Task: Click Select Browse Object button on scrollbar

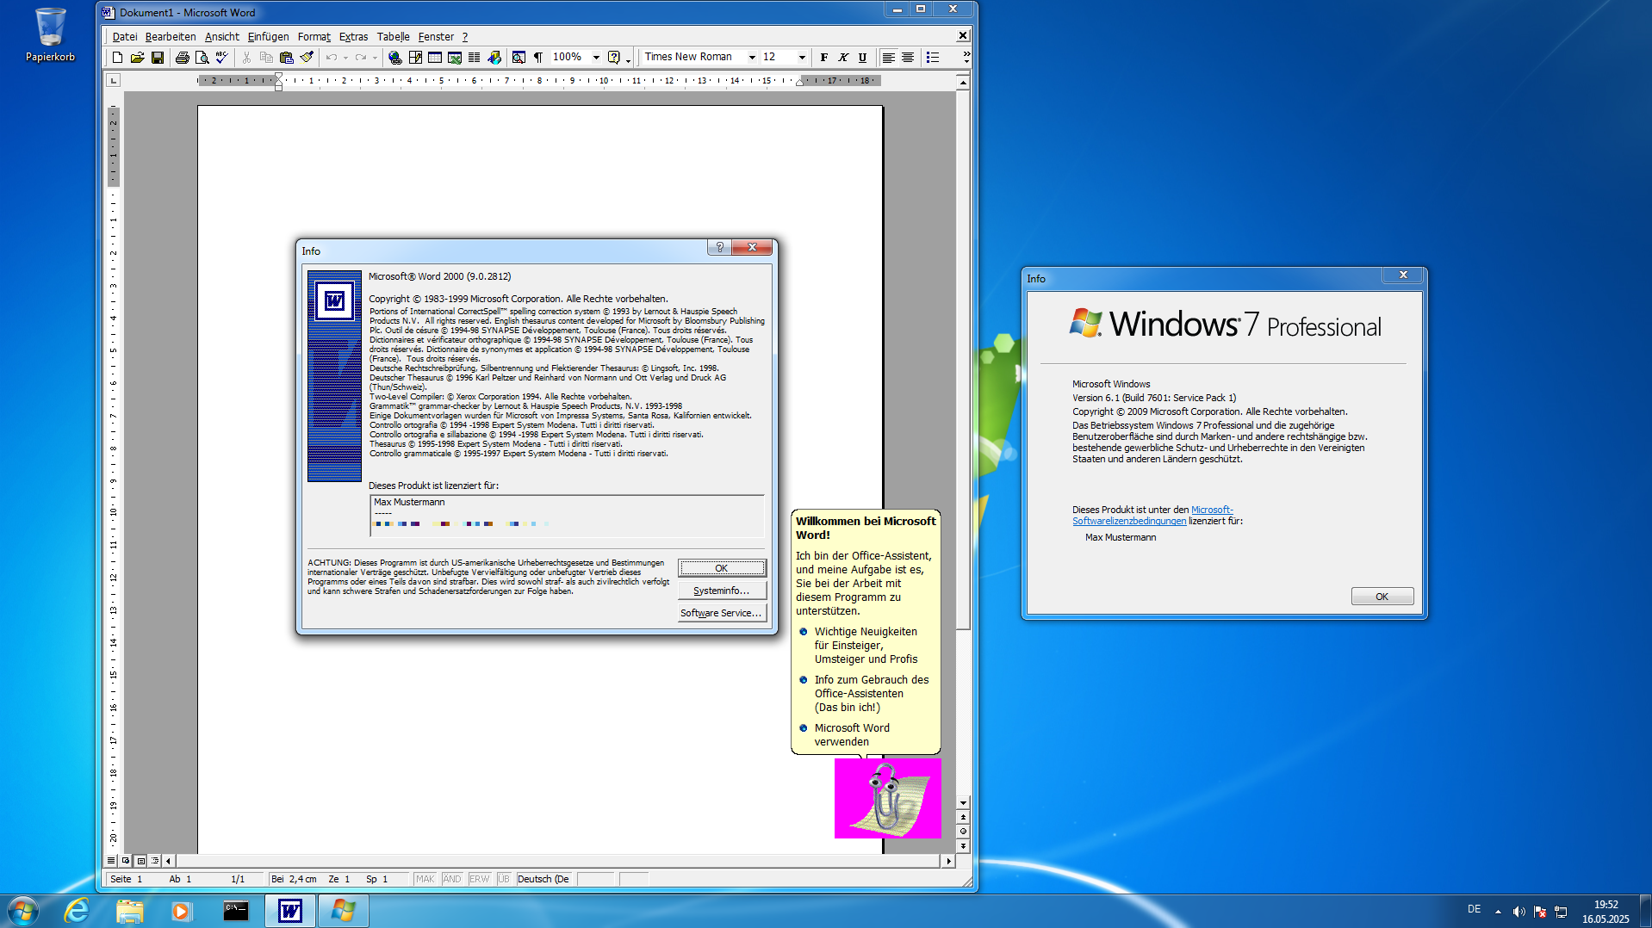Action: click(963, 832)
